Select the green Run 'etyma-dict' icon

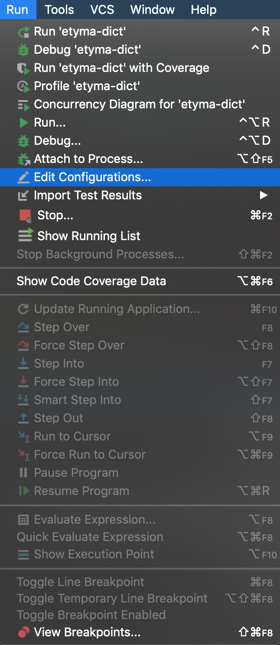point(24,31)
